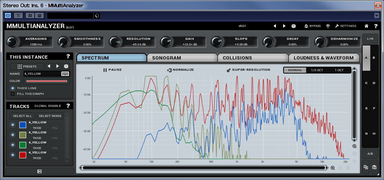Click NORMALIZE
The image size is (384, 180).
point(180,70)
